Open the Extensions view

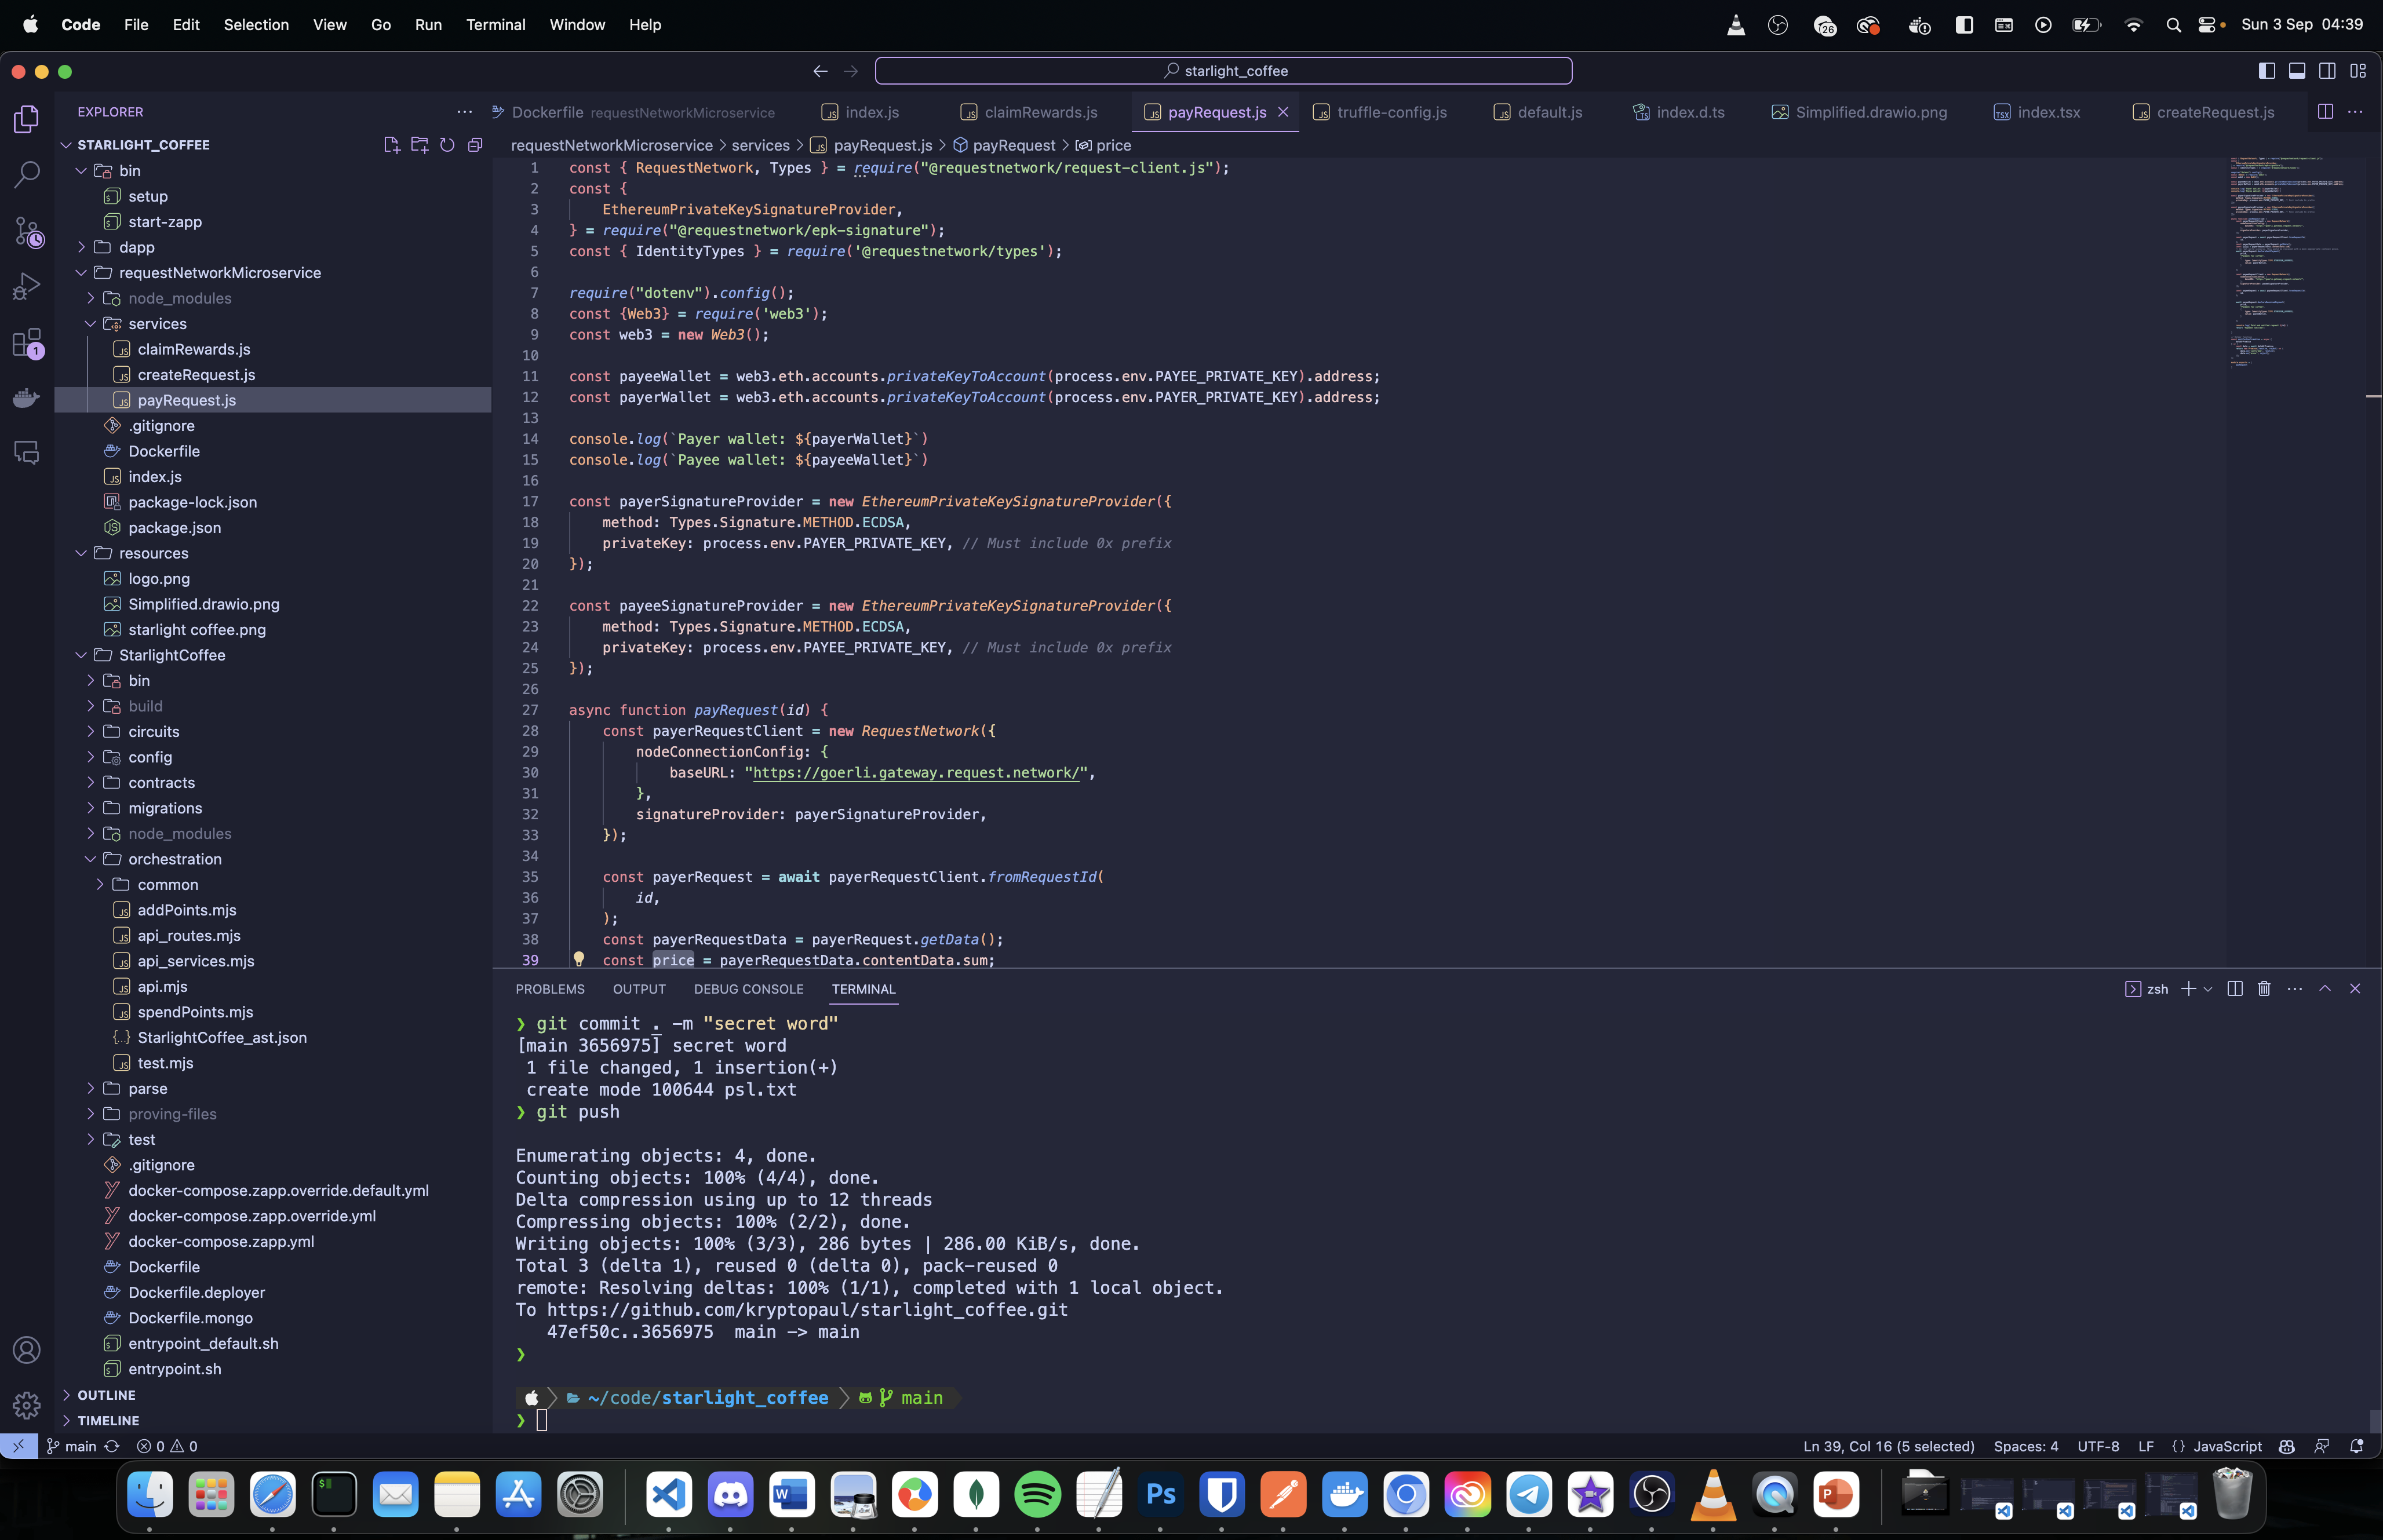pyautogui.click(x=27, y=343)
